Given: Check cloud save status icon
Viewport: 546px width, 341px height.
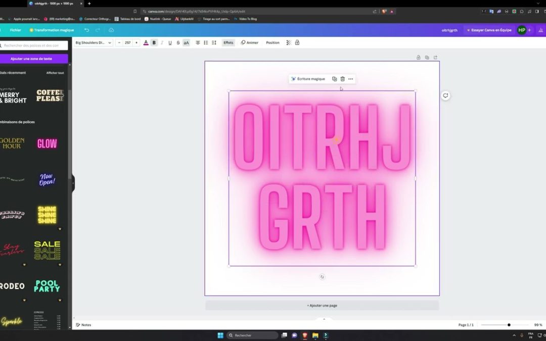Looking at the screenshot, I should (x=111, y=30).
